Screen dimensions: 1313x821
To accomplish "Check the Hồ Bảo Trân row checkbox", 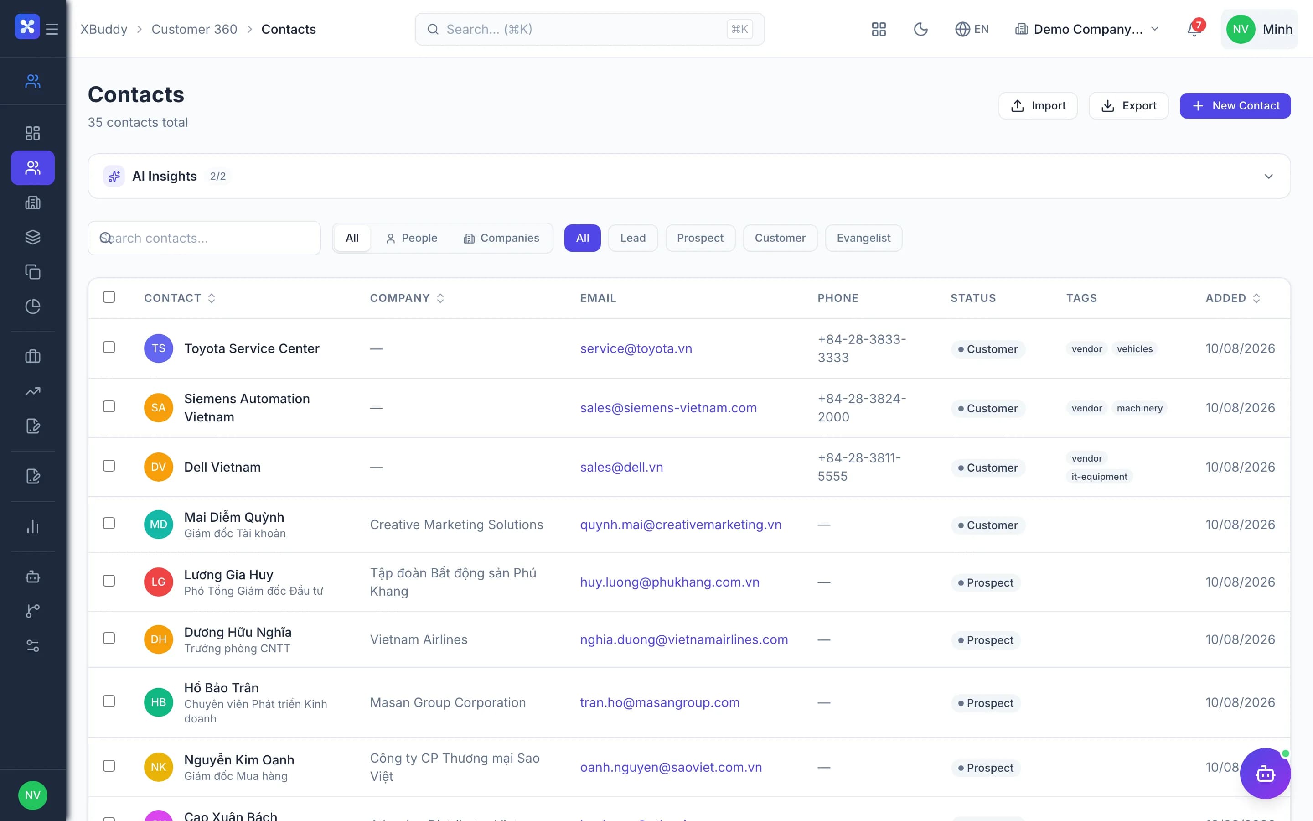I will [109, 701].
